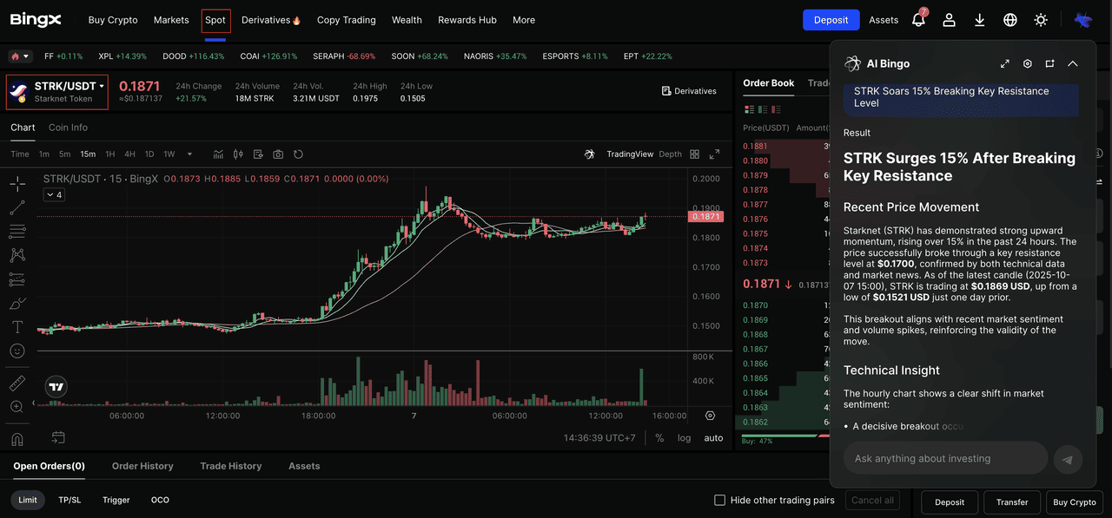Open the notifications bell

click(918, 20)
